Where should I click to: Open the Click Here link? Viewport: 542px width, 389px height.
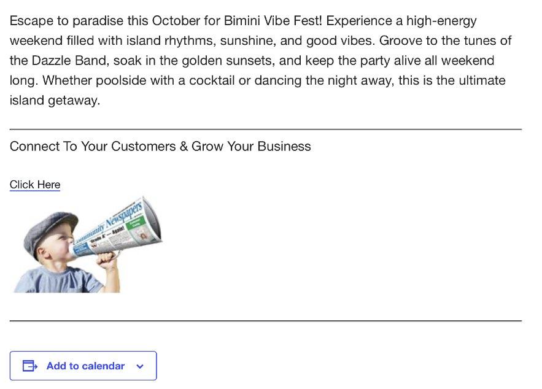coord(35,185)
